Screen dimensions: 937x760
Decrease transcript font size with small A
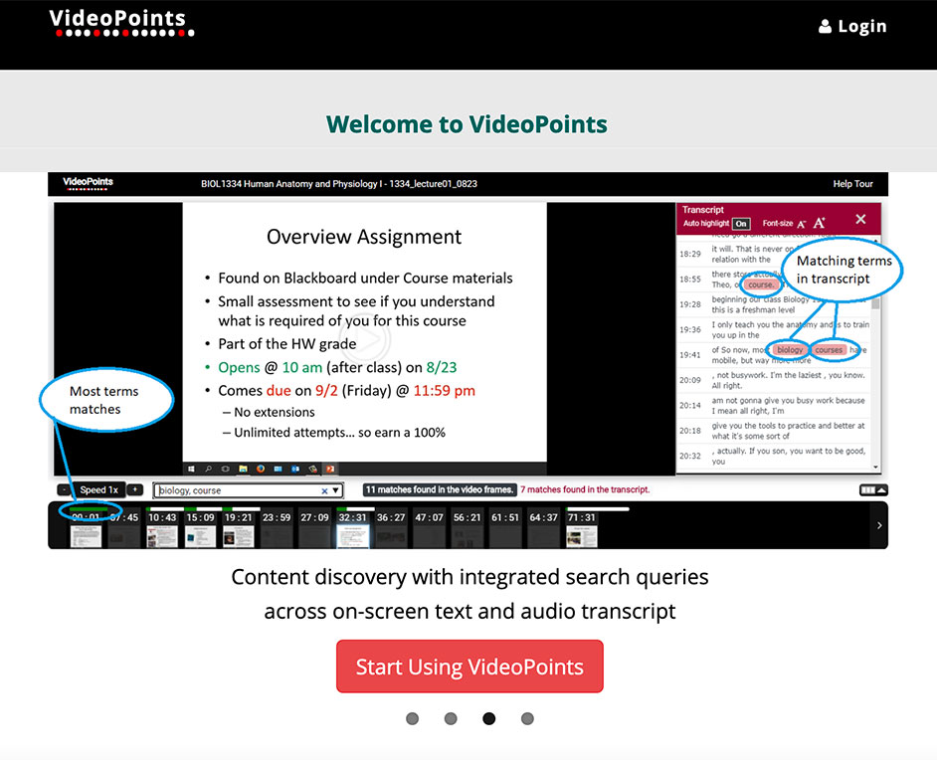[802, 224]
